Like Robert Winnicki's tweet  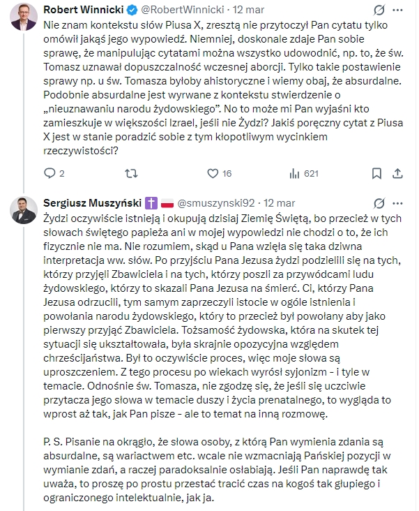point(213,174)
